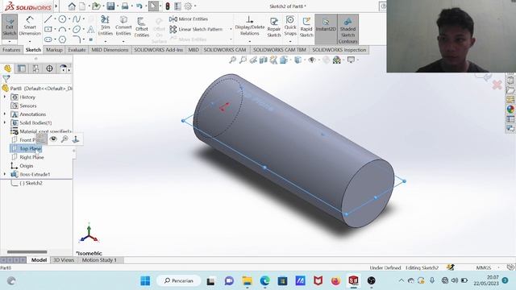The image size is (516, 290).
Task: Select the sketch Text tool
Action: point(91,30)
